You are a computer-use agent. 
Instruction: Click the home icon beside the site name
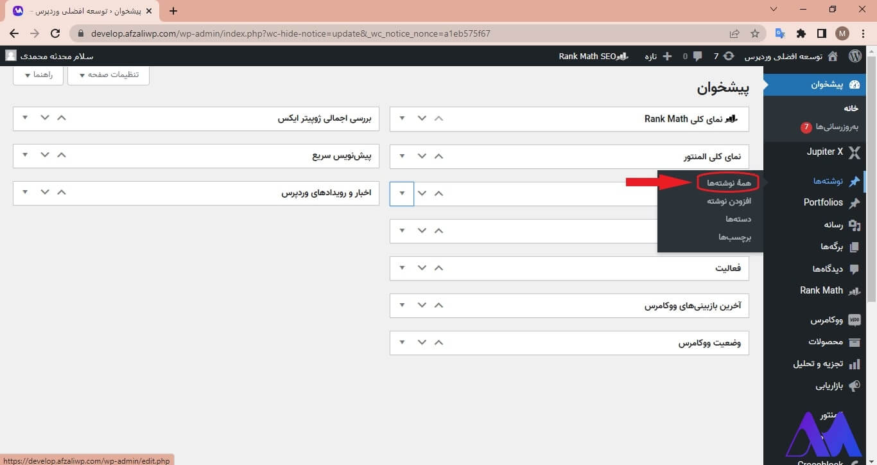[833, 57]
